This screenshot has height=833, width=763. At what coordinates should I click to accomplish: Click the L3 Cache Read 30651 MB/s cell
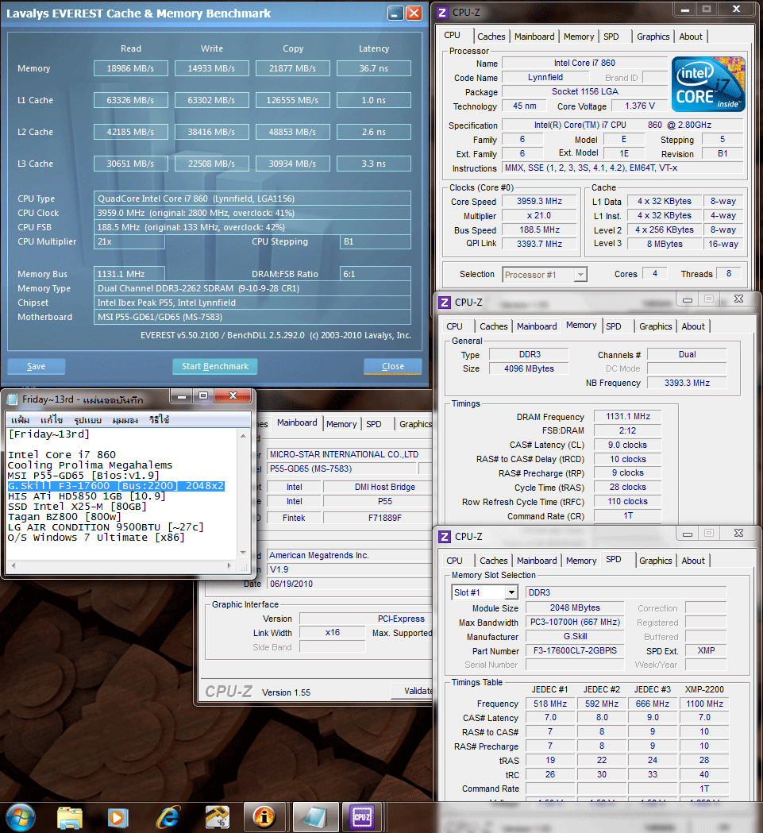point(131,164)
